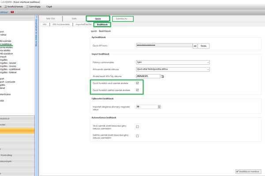Click the 'Api beállítások' group label
This screenshot has width=265, height=176.
[98, 37]
